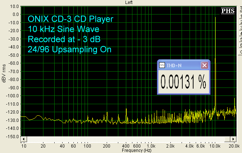
Task: Click overlay set button 1
Action: coord(241,16)
